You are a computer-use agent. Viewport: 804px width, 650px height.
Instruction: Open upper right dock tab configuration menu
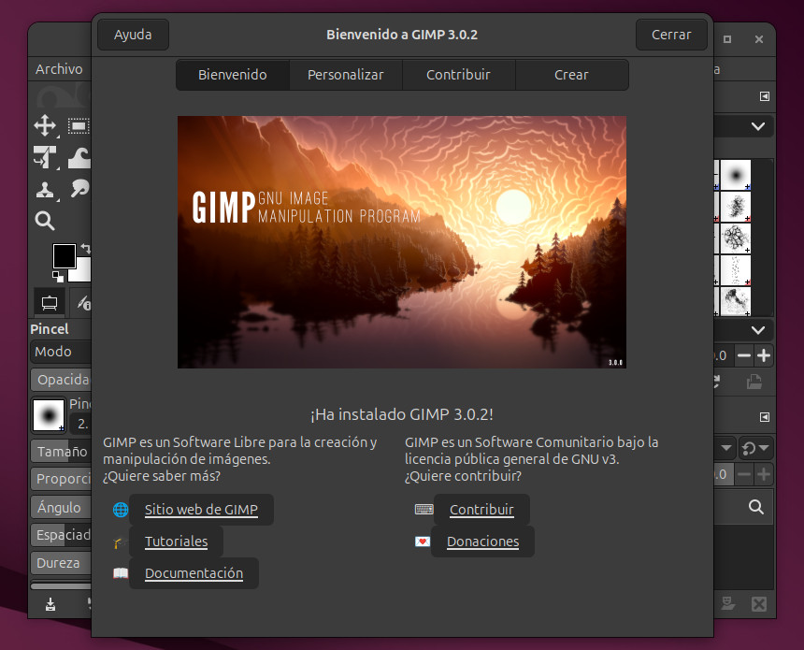coord(765,96)
